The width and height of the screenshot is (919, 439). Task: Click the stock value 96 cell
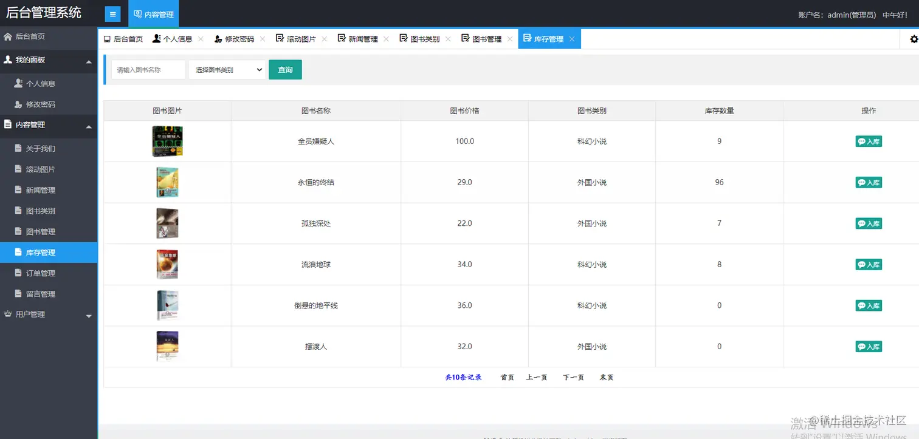719,183
